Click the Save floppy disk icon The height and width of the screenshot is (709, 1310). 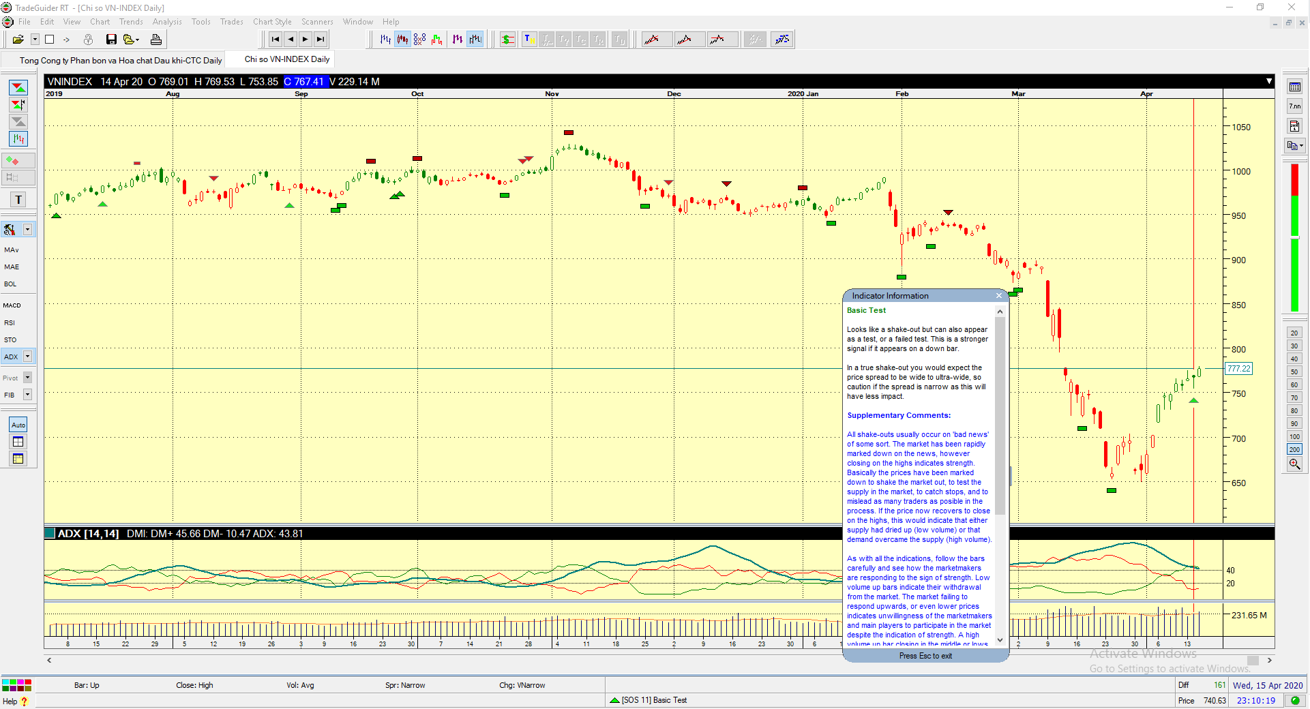click(x=111, y=40)
